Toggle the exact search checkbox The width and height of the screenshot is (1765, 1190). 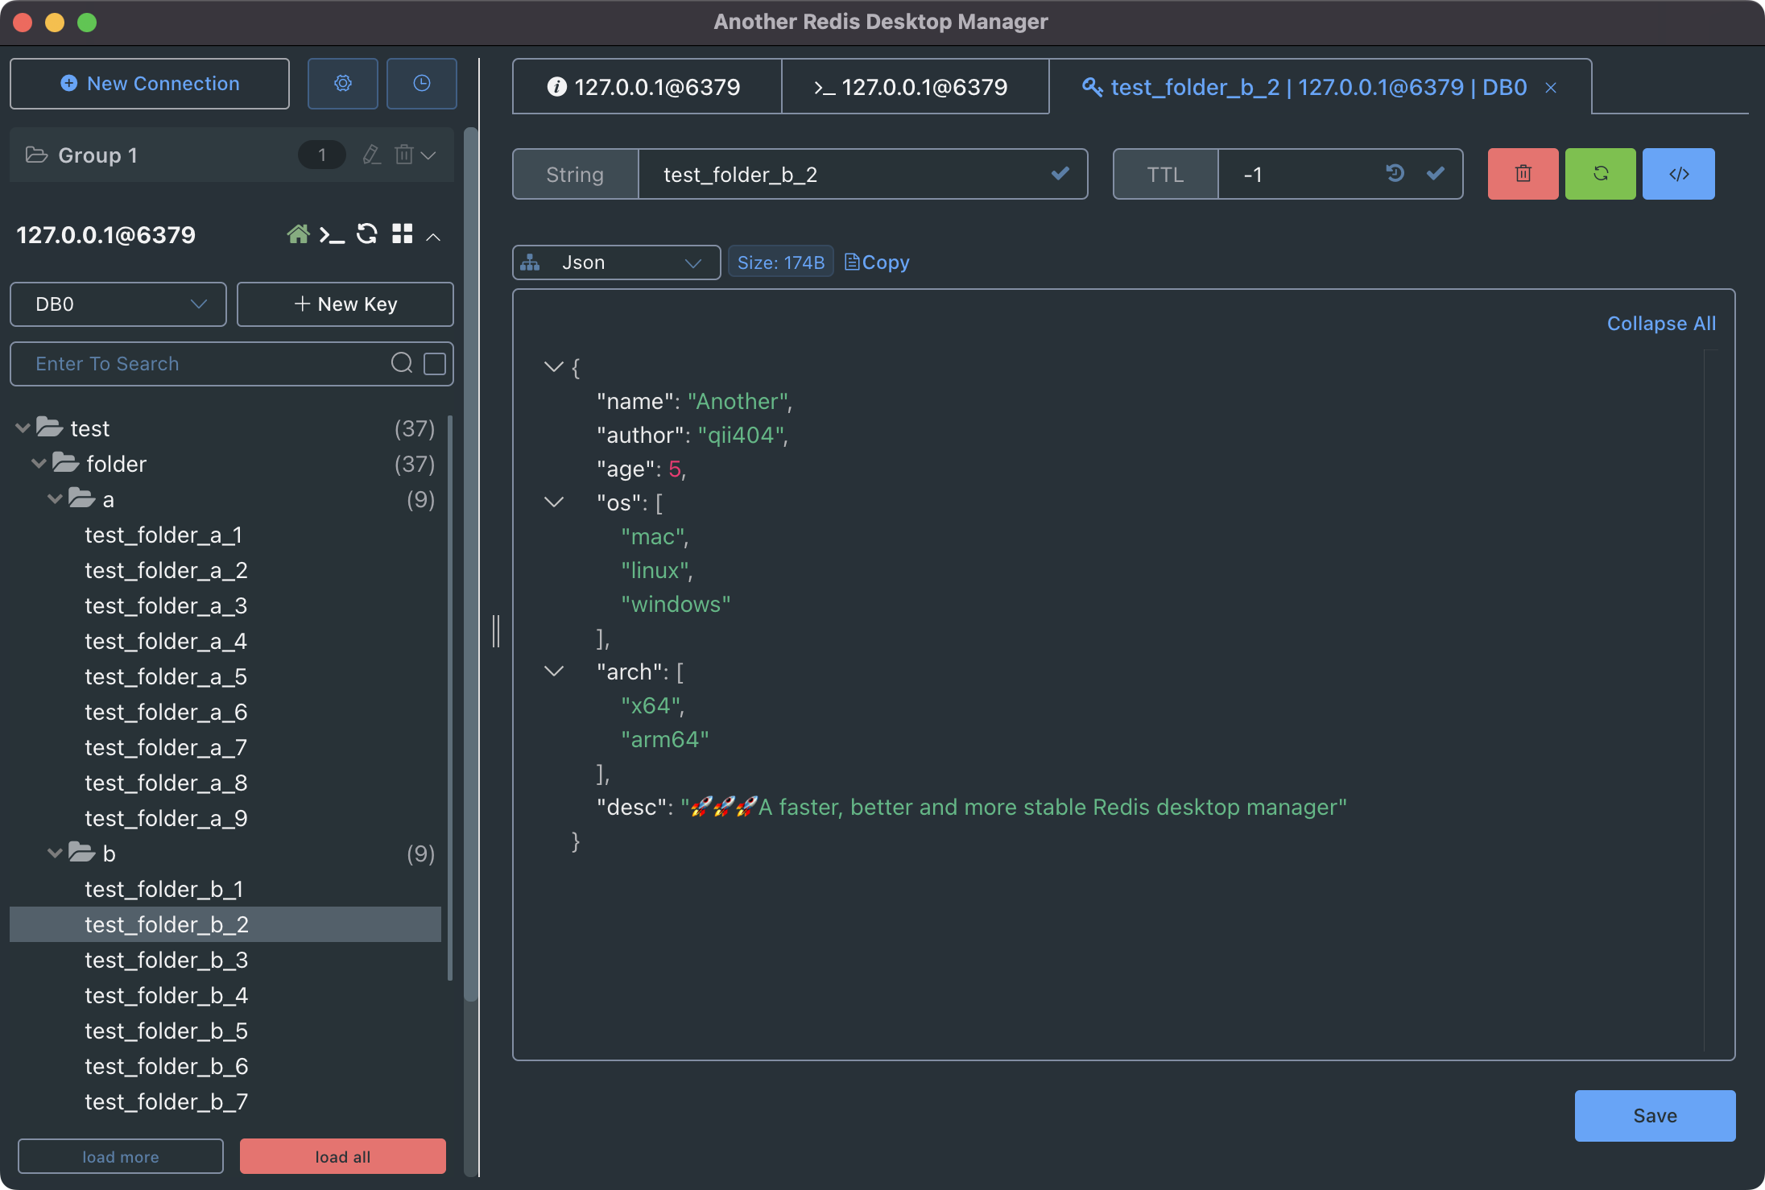pyautogui.click(x=435, y=364)
